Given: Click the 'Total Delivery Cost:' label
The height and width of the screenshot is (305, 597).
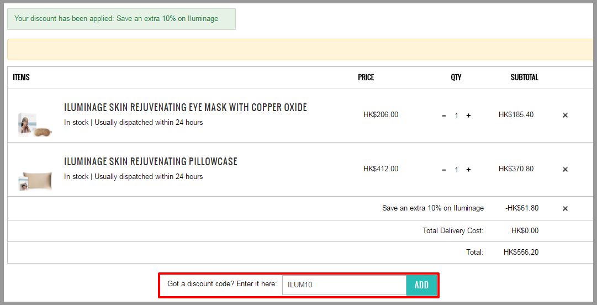Looking at the screenshot, I should point(453,230).
